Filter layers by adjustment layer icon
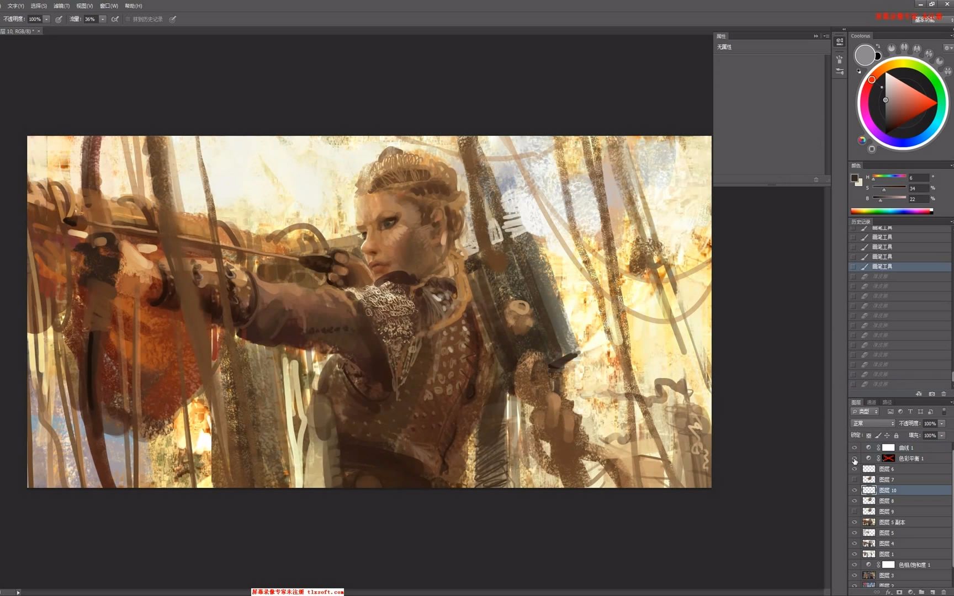Image resolution: width=954 pixels, height=596 pixels. [900, 412]
